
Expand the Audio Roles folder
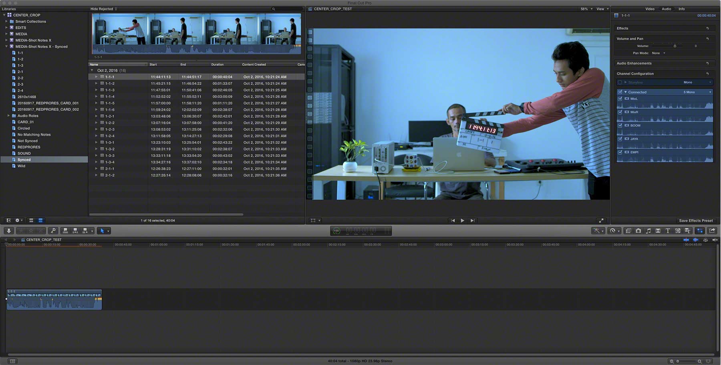point(9,116)
